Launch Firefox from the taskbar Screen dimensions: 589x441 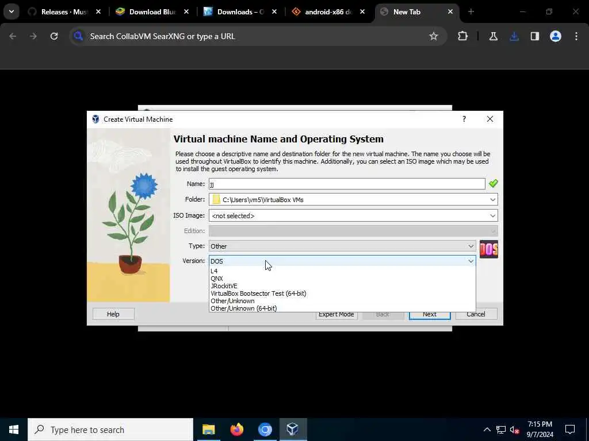click(x=236, y=430)
